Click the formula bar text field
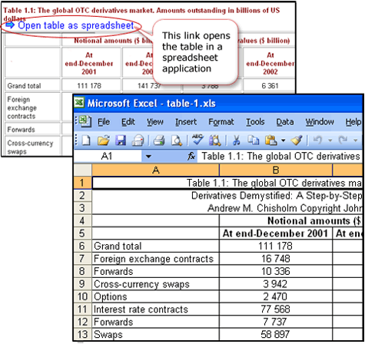The image size is (365, 344). [x=280, y=156]
